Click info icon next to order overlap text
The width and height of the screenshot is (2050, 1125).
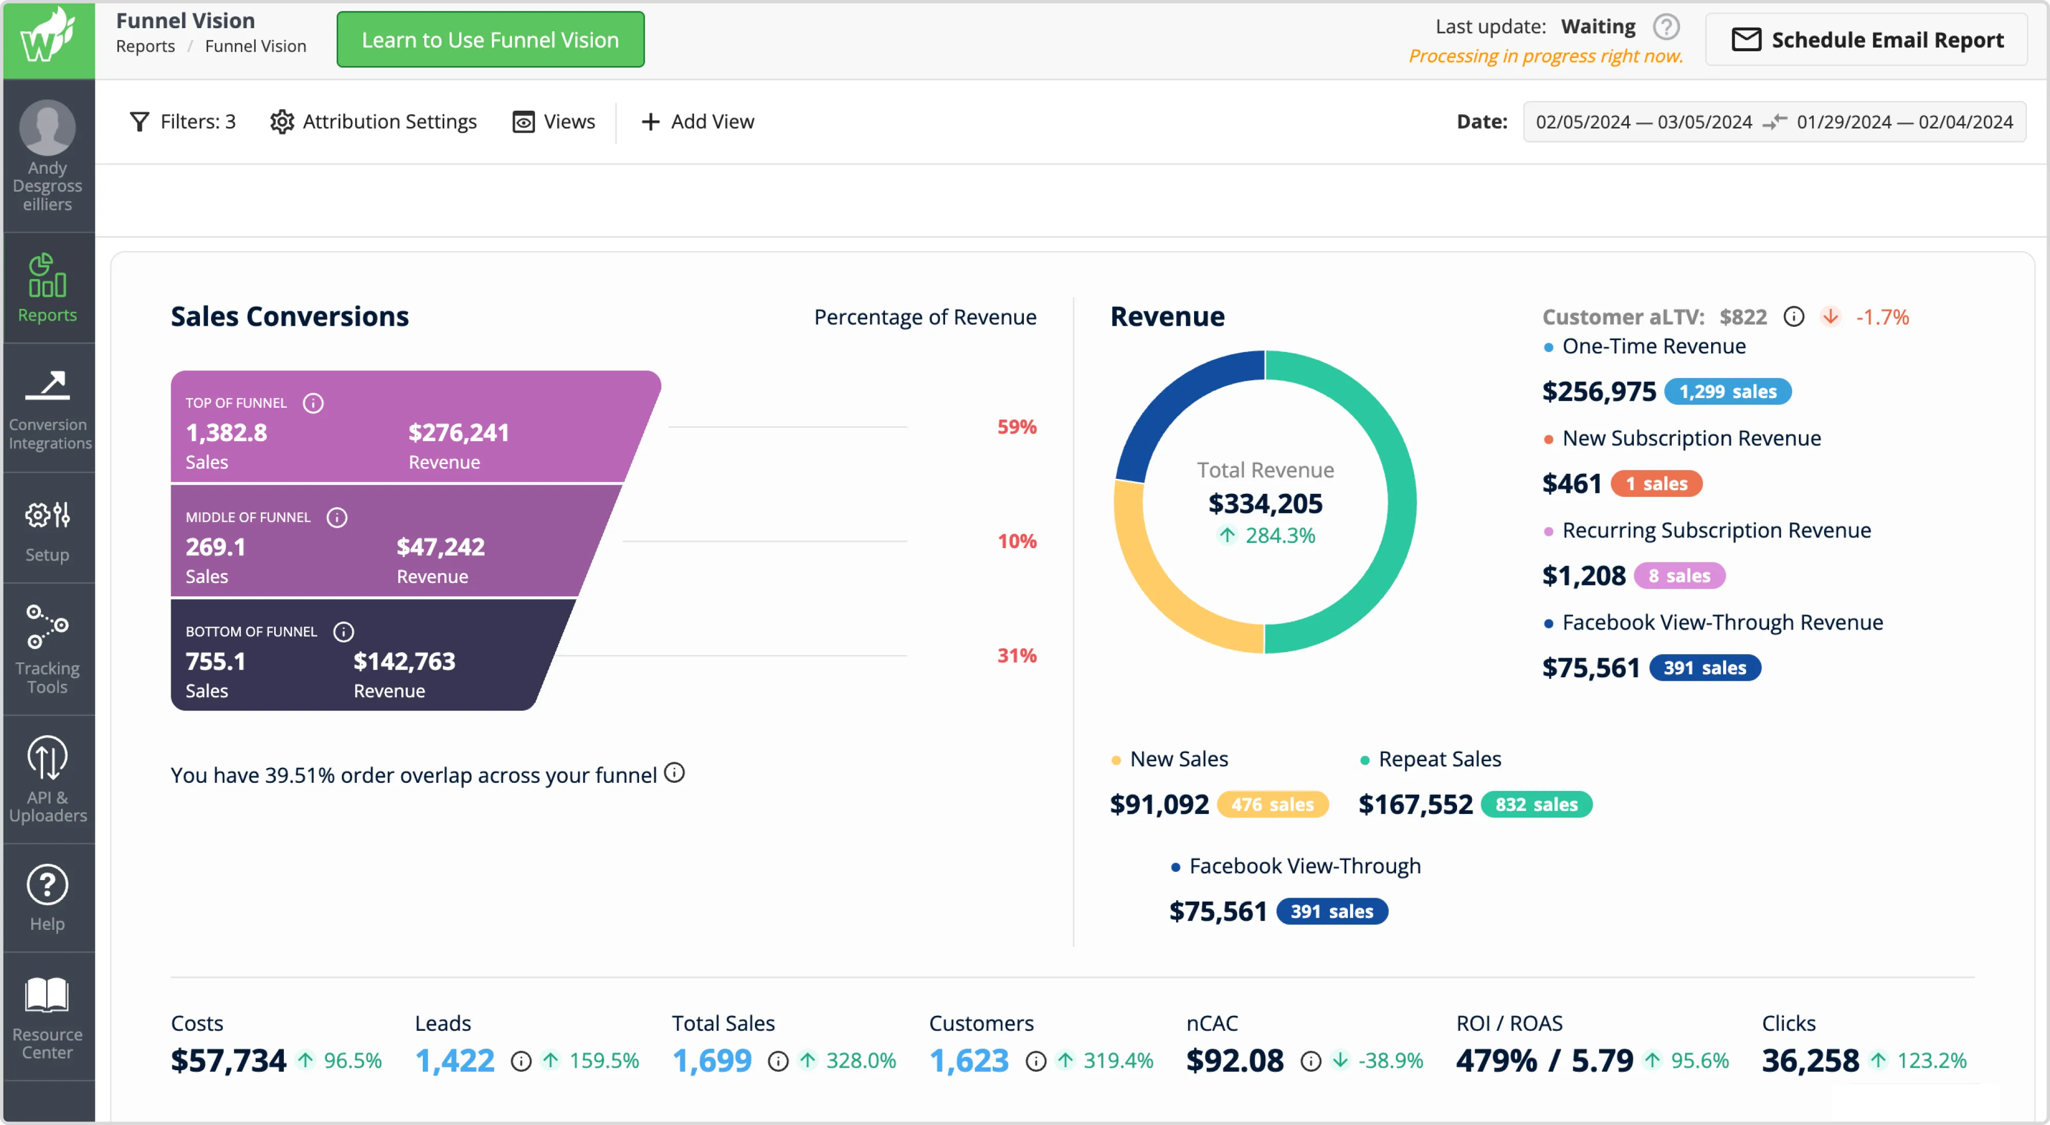[x=674, y=773]
